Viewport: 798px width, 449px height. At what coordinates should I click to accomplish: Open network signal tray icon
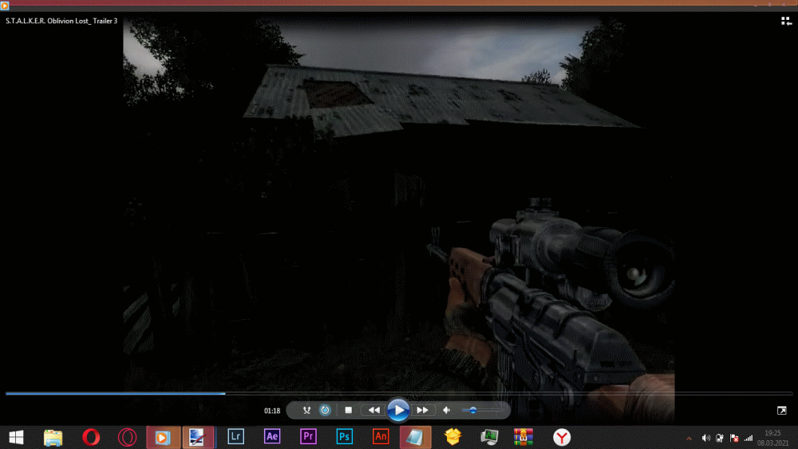coord(749,439)
